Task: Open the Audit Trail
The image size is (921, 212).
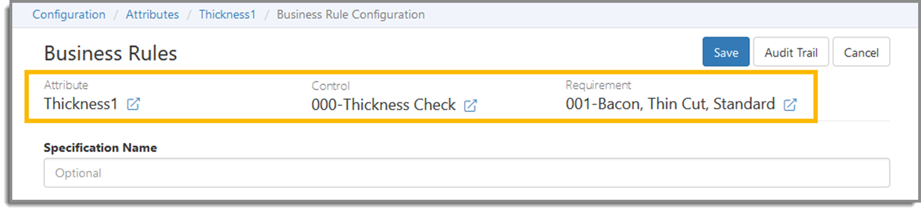Action: (791, 52)
